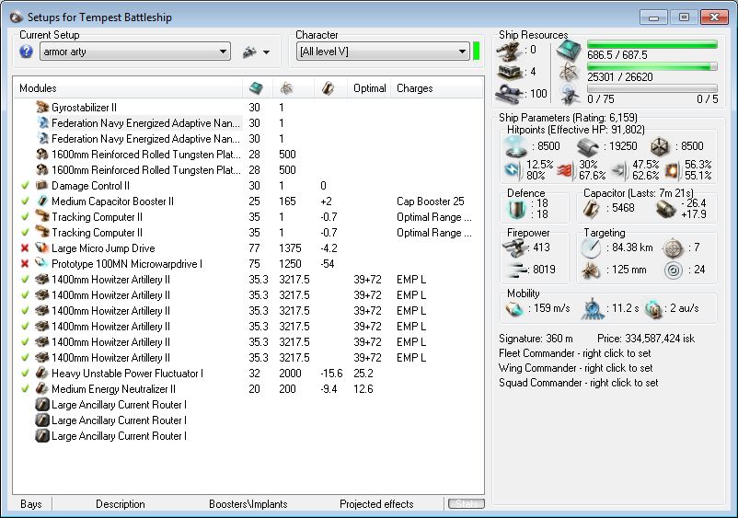Image resolution: width=738 pixels, height=518 pixels.
Task: Click the capacitor amount icon showing 5468
Action: (x=592, y=209)
